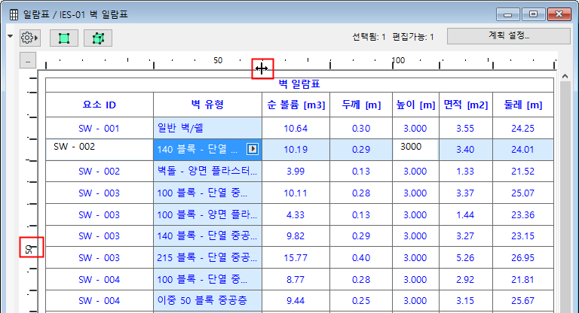Select the 벽돌 - 양면 플라스터 wall type cell

pos(207,172)
